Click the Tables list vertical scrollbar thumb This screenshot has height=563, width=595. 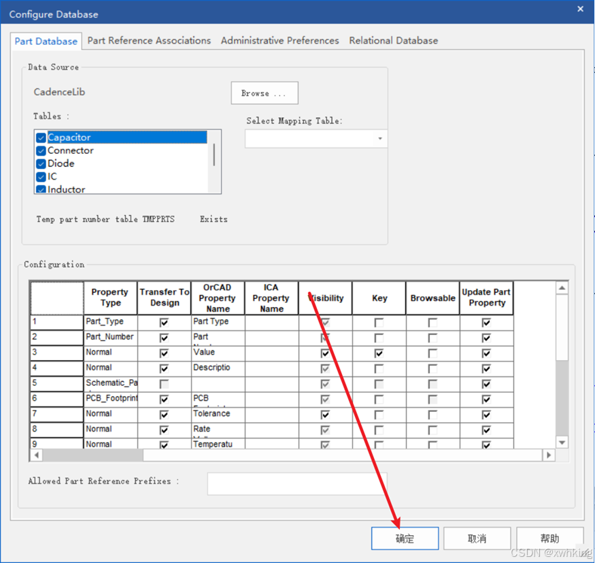point(214,155)
